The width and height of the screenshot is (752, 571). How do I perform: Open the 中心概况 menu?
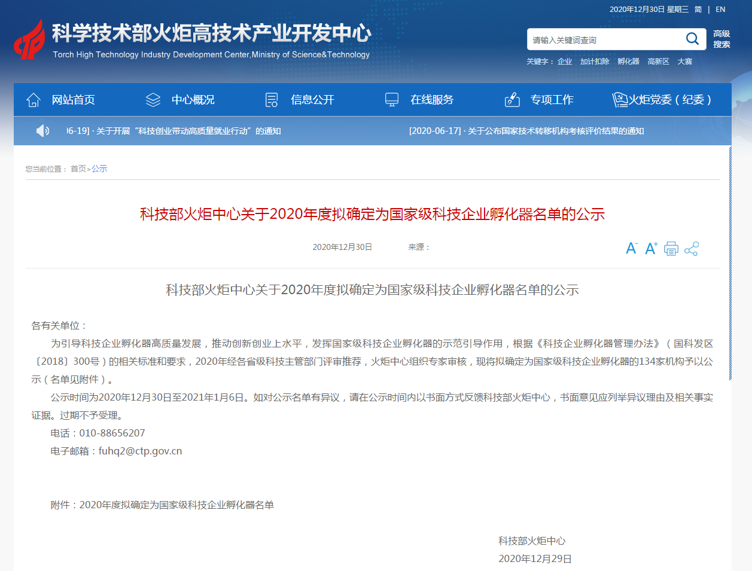(193, 100)
